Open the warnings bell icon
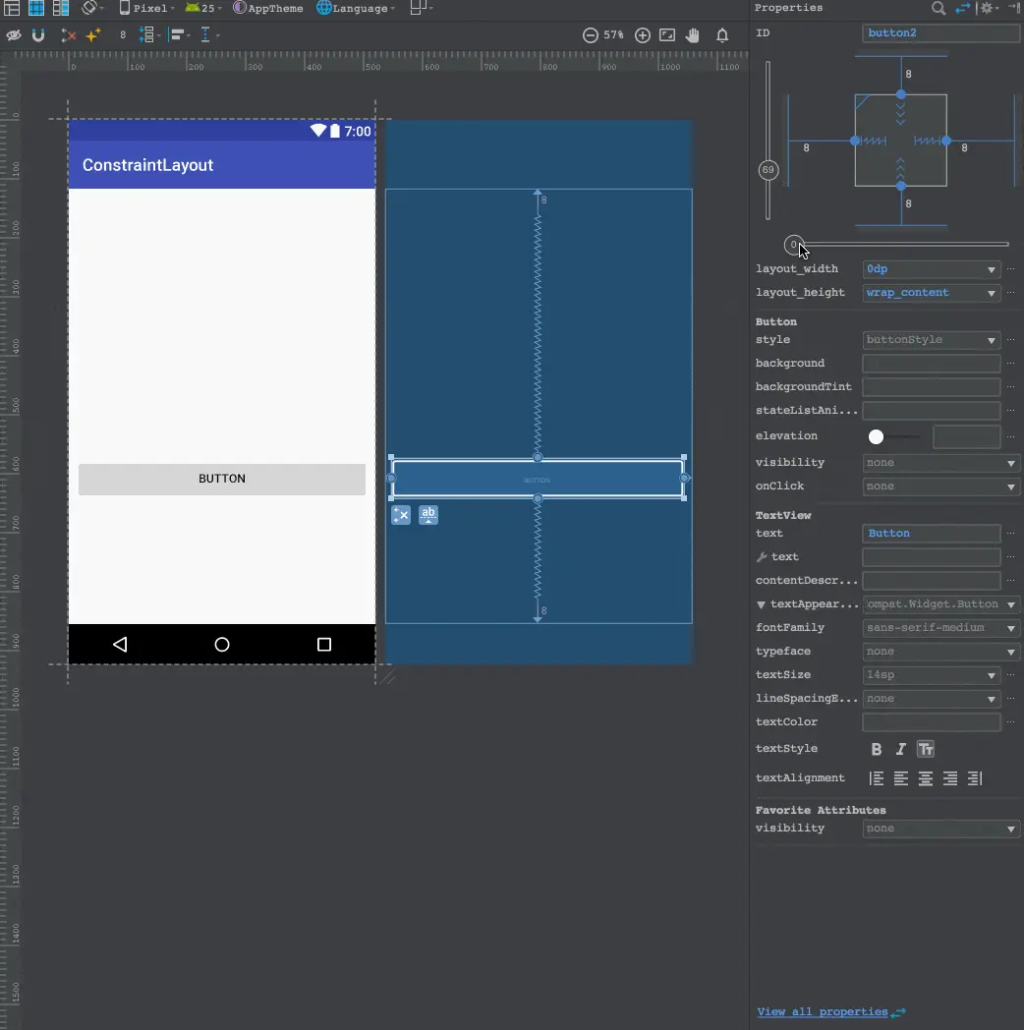 722,35
